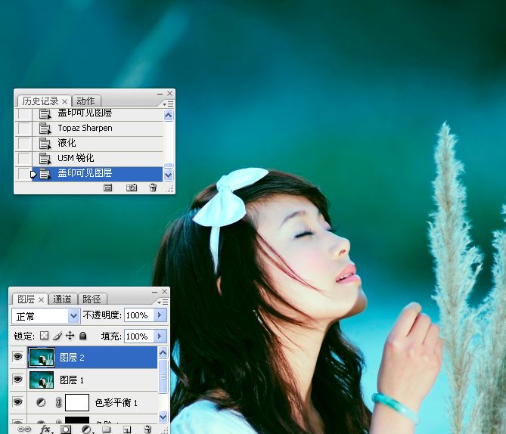The height and width of the screenshot is (434, 506).
Task: Switch to the 动作 tab
Action: (x=85, y=101)
